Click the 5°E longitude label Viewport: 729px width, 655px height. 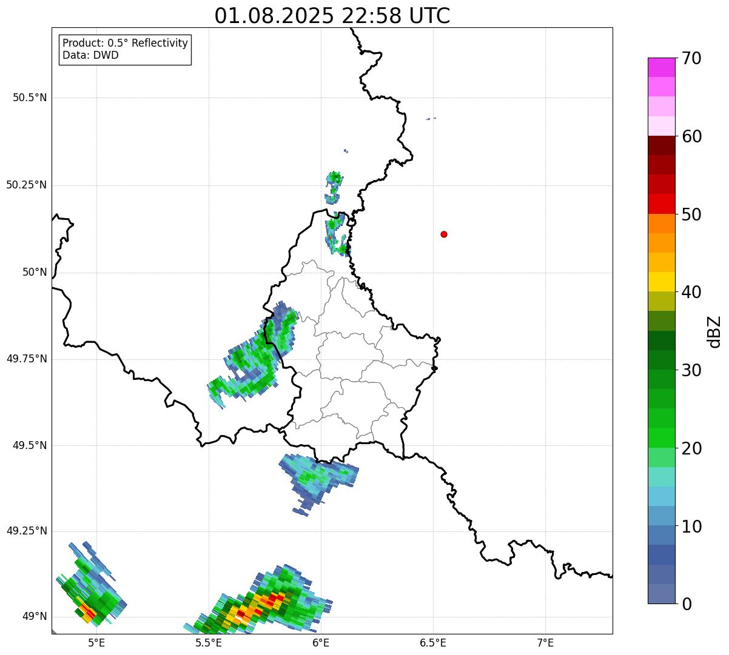(96, 643)
